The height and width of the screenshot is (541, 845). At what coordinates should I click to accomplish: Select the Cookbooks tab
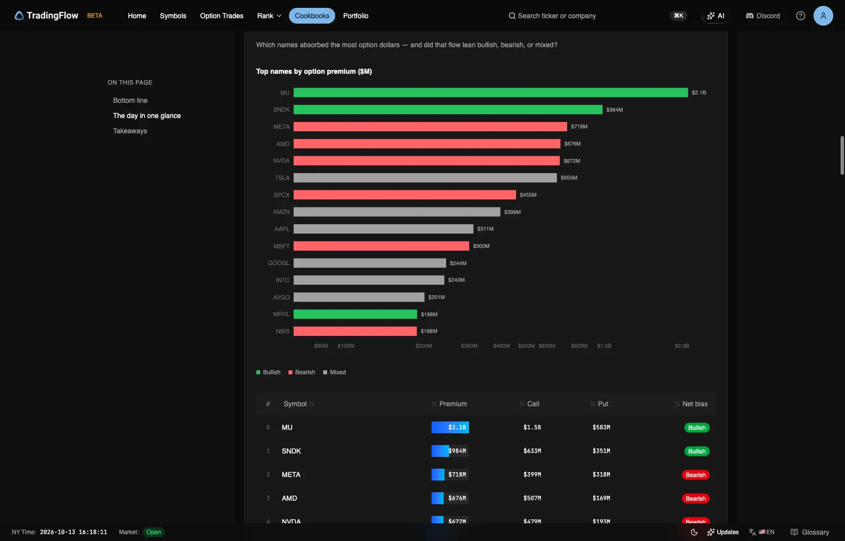(x=312, y=16)
